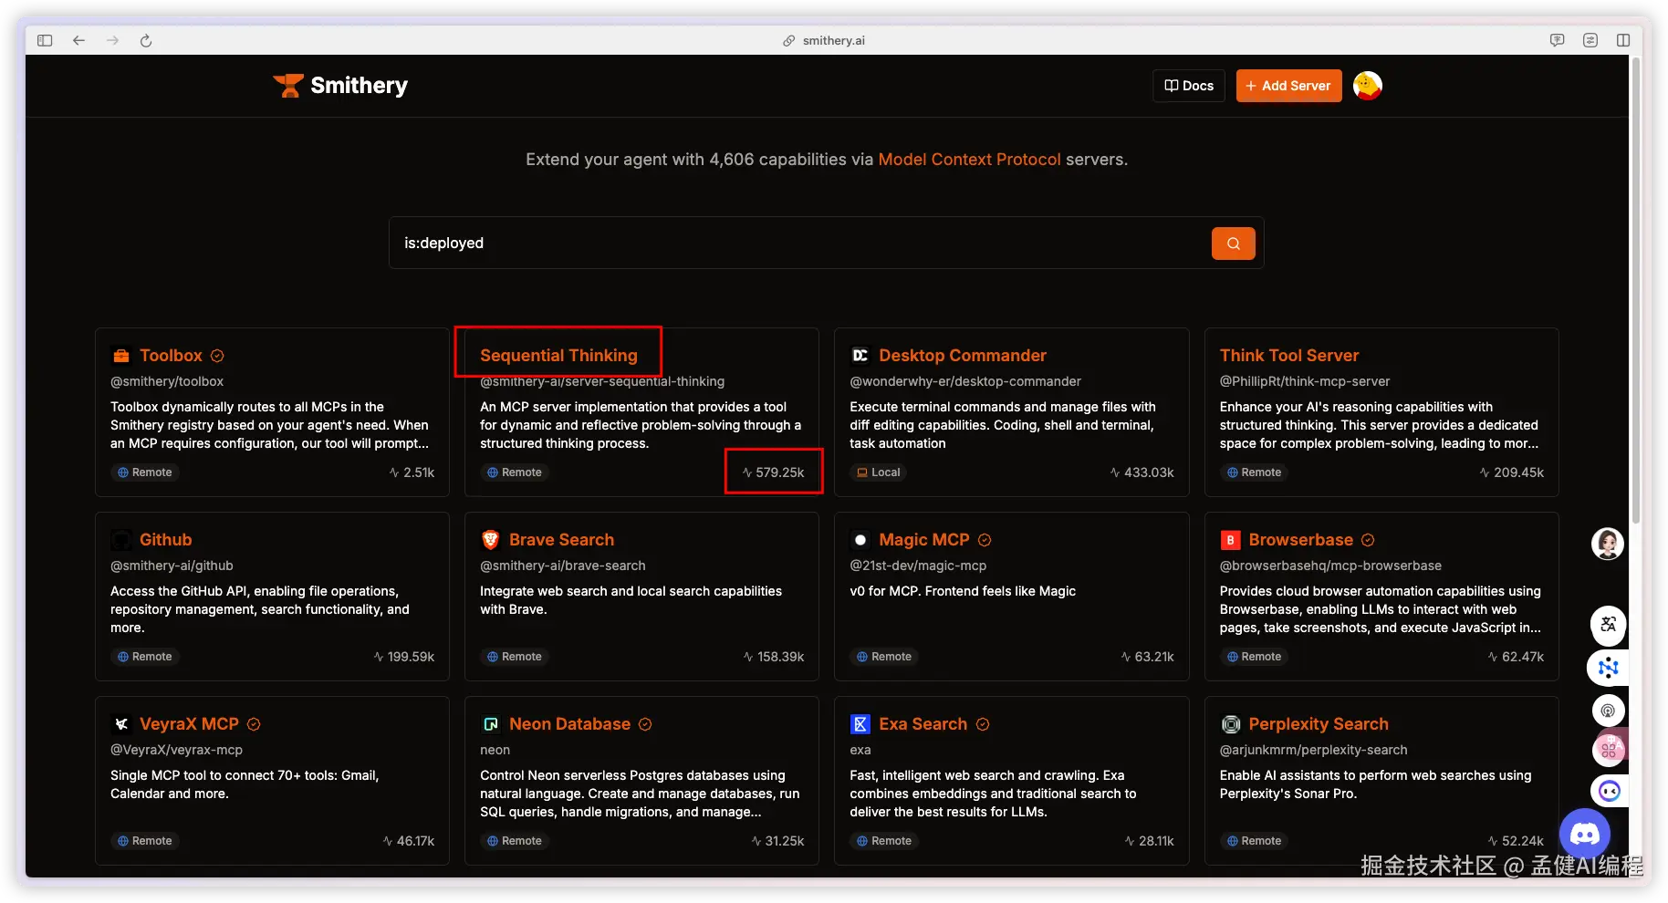Click the Magic MCP circle icon

860,540
